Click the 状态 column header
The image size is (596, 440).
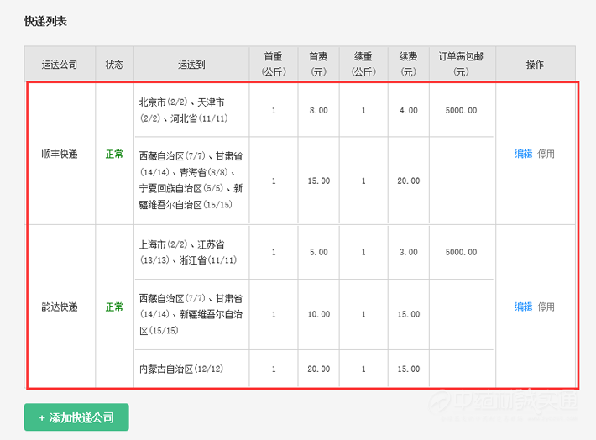(114, 65)
